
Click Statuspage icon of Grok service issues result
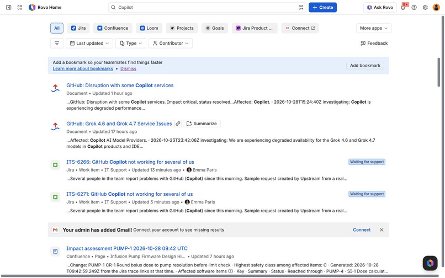[55, 126]
